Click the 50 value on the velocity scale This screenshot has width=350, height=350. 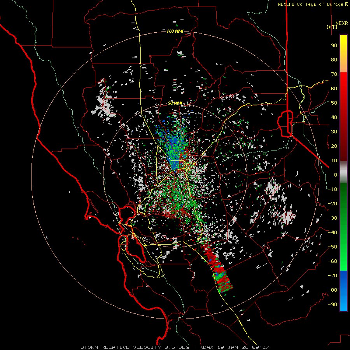[334, 103]
